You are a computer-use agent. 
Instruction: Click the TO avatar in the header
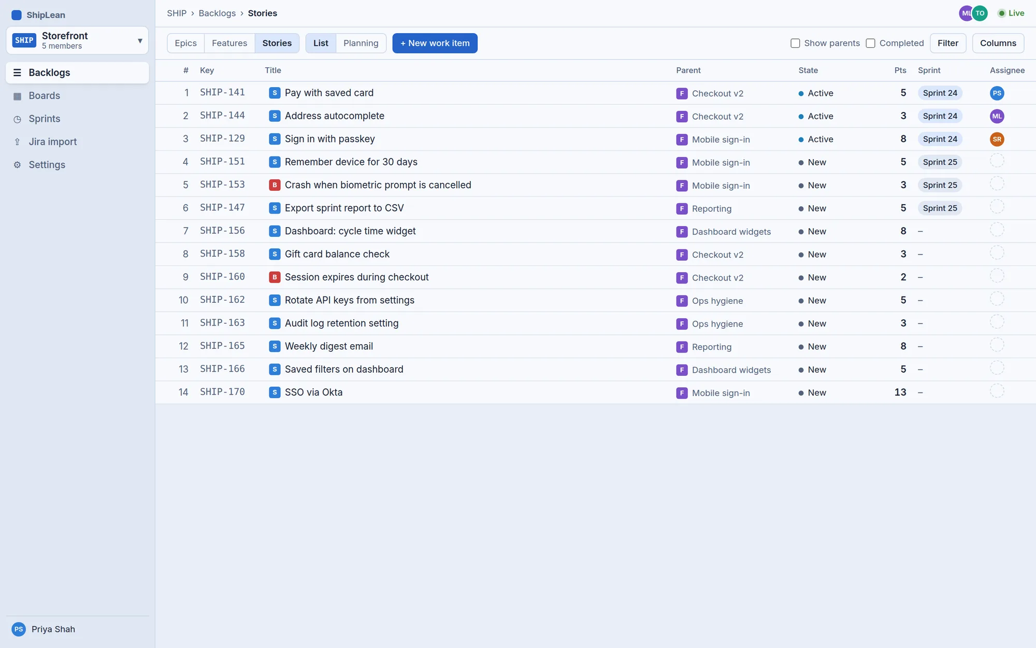(x=980, y=13)
